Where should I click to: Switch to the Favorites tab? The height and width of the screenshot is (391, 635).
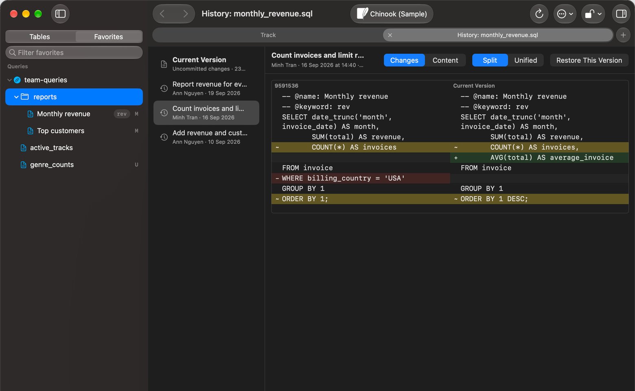108,37
